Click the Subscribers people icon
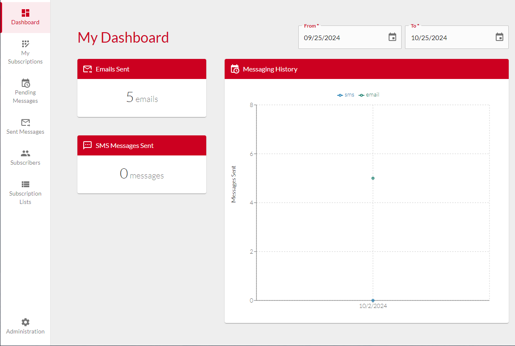 [x=26, y=153]
